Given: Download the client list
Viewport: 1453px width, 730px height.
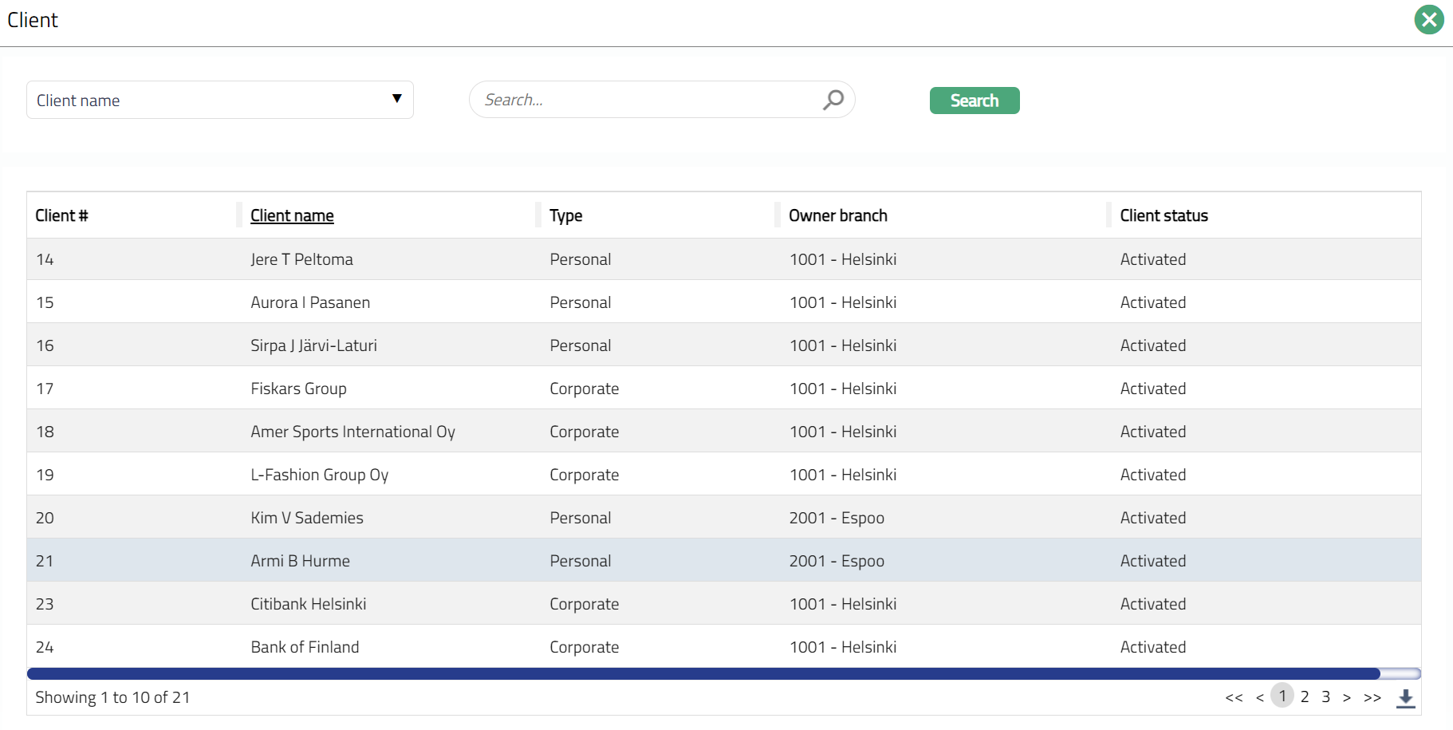Looking at the screenshot, I should point(1405,698).
